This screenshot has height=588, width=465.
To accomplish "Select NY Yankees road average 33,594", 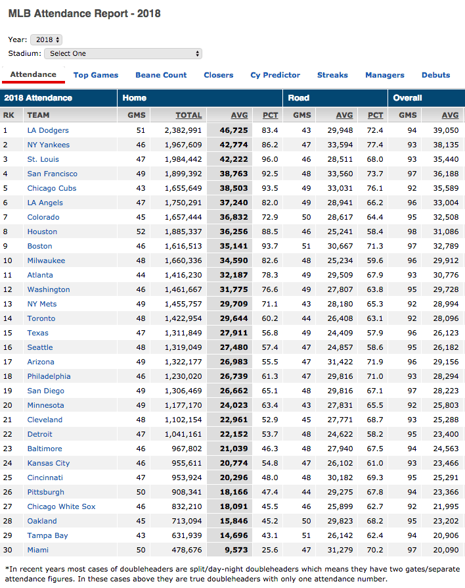I will [340, 145].
